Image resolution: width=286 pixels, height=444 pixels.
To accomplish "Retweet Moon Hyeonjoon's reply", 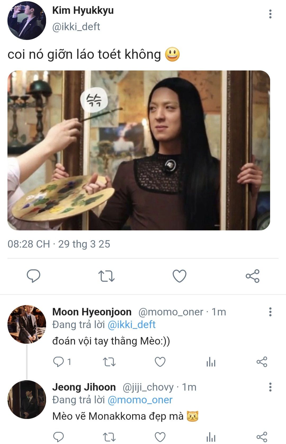I will [x=109, y=362].
